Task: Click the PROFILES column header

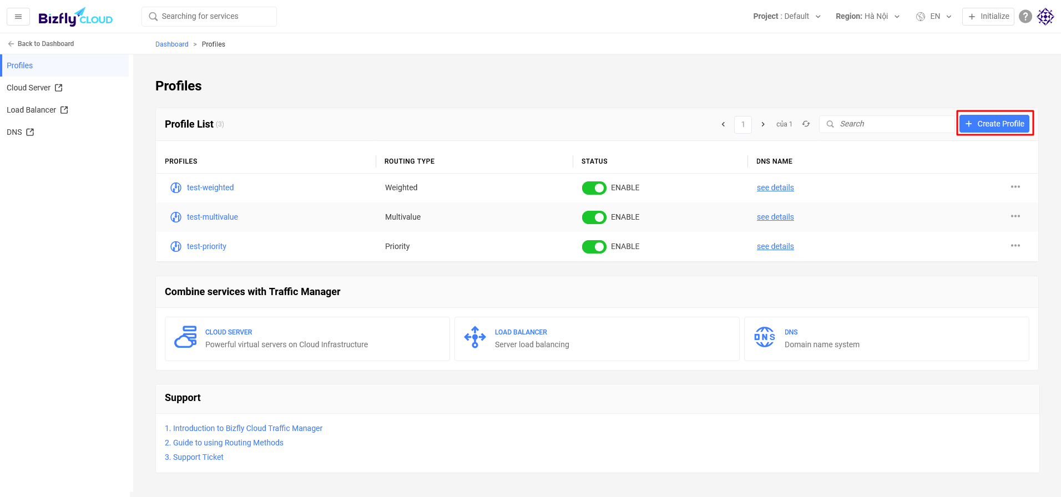Action: click(181, 161)
